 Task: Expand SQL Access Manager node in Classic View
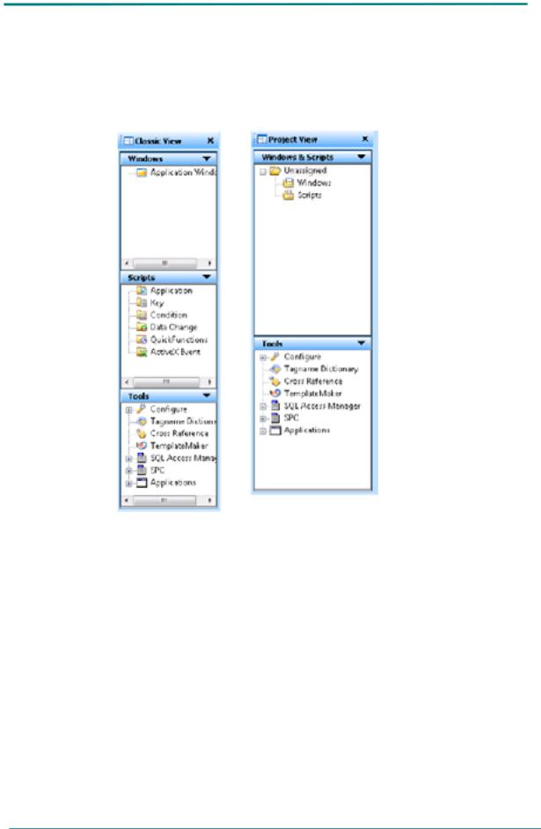(128, 458)
